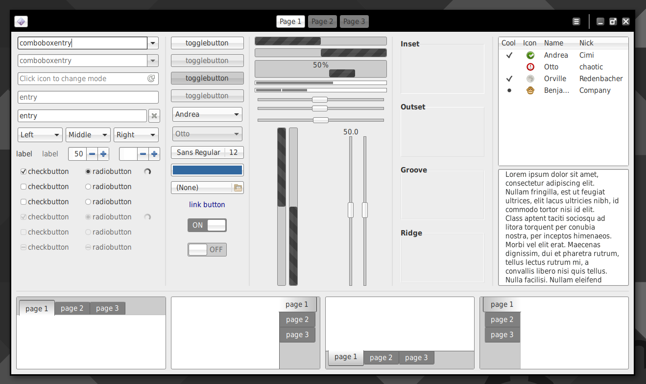Turn off the ON switch
Image resolution: width=646 pixels, height=384 pixels.
pos(207,225)
